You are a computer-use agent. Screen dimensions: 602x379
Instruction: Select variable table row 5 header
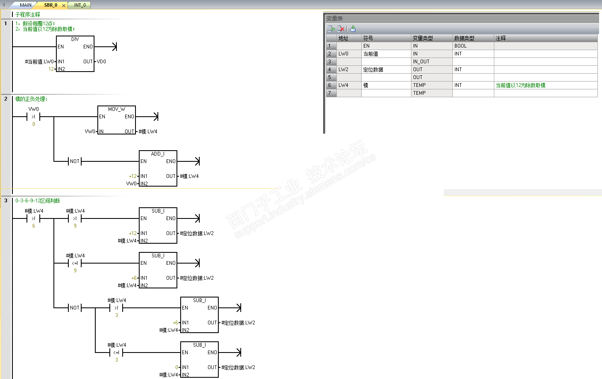pos(331,77)
